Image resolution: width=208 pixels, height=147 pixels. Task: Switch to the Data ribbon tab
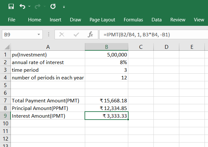pyautogui.click(x=156, y=20)
